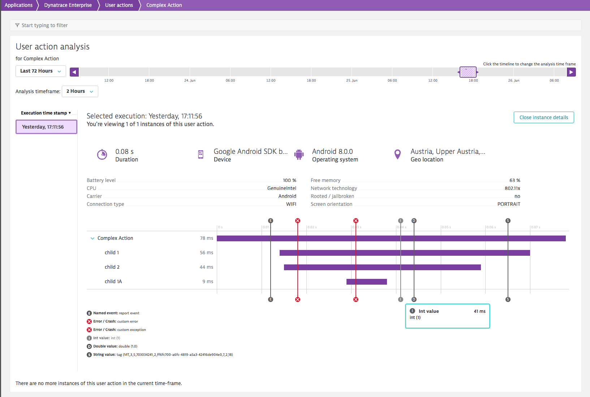Collapse the Complex Action tree row
This screenshot has height=397, width=590.
point(92,238)
